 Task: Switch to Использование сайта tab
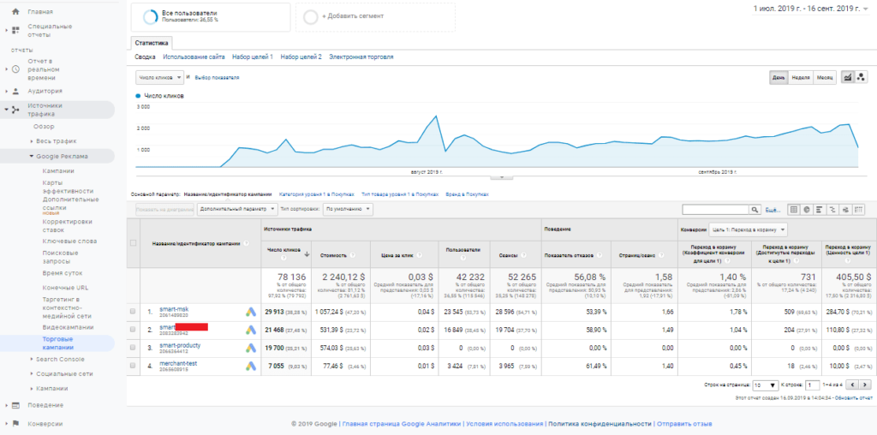click(x=194, y=57)
